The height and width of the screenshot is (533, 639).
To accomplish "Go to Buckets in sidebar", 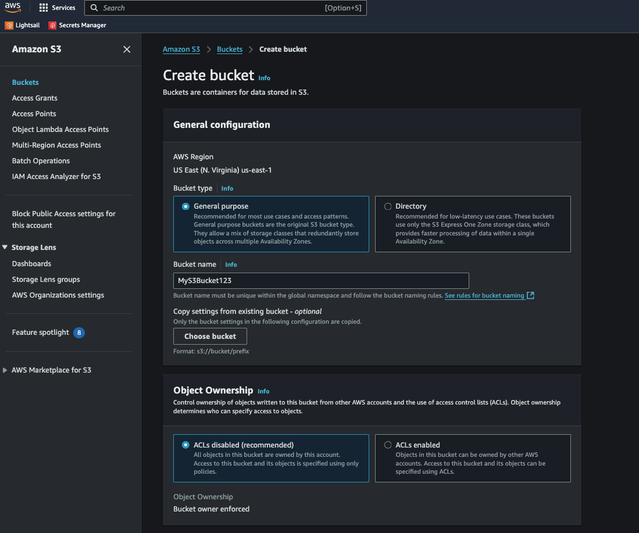I will click(25, 83).
